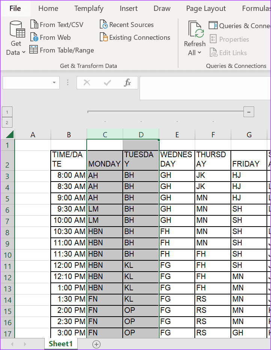Switch to the Page Layout tab

tap(206, 8)
